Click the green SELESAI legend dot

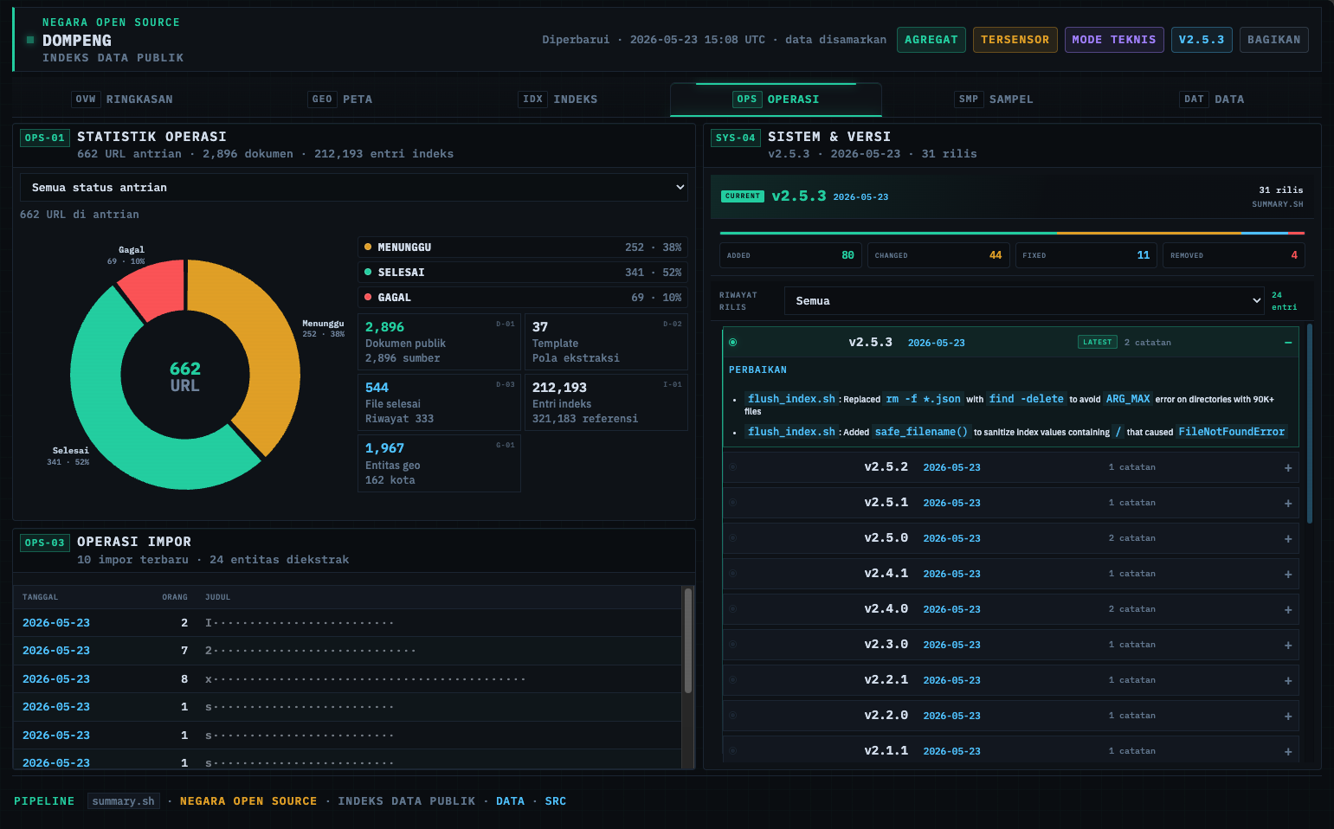click(x=368, y=273)
